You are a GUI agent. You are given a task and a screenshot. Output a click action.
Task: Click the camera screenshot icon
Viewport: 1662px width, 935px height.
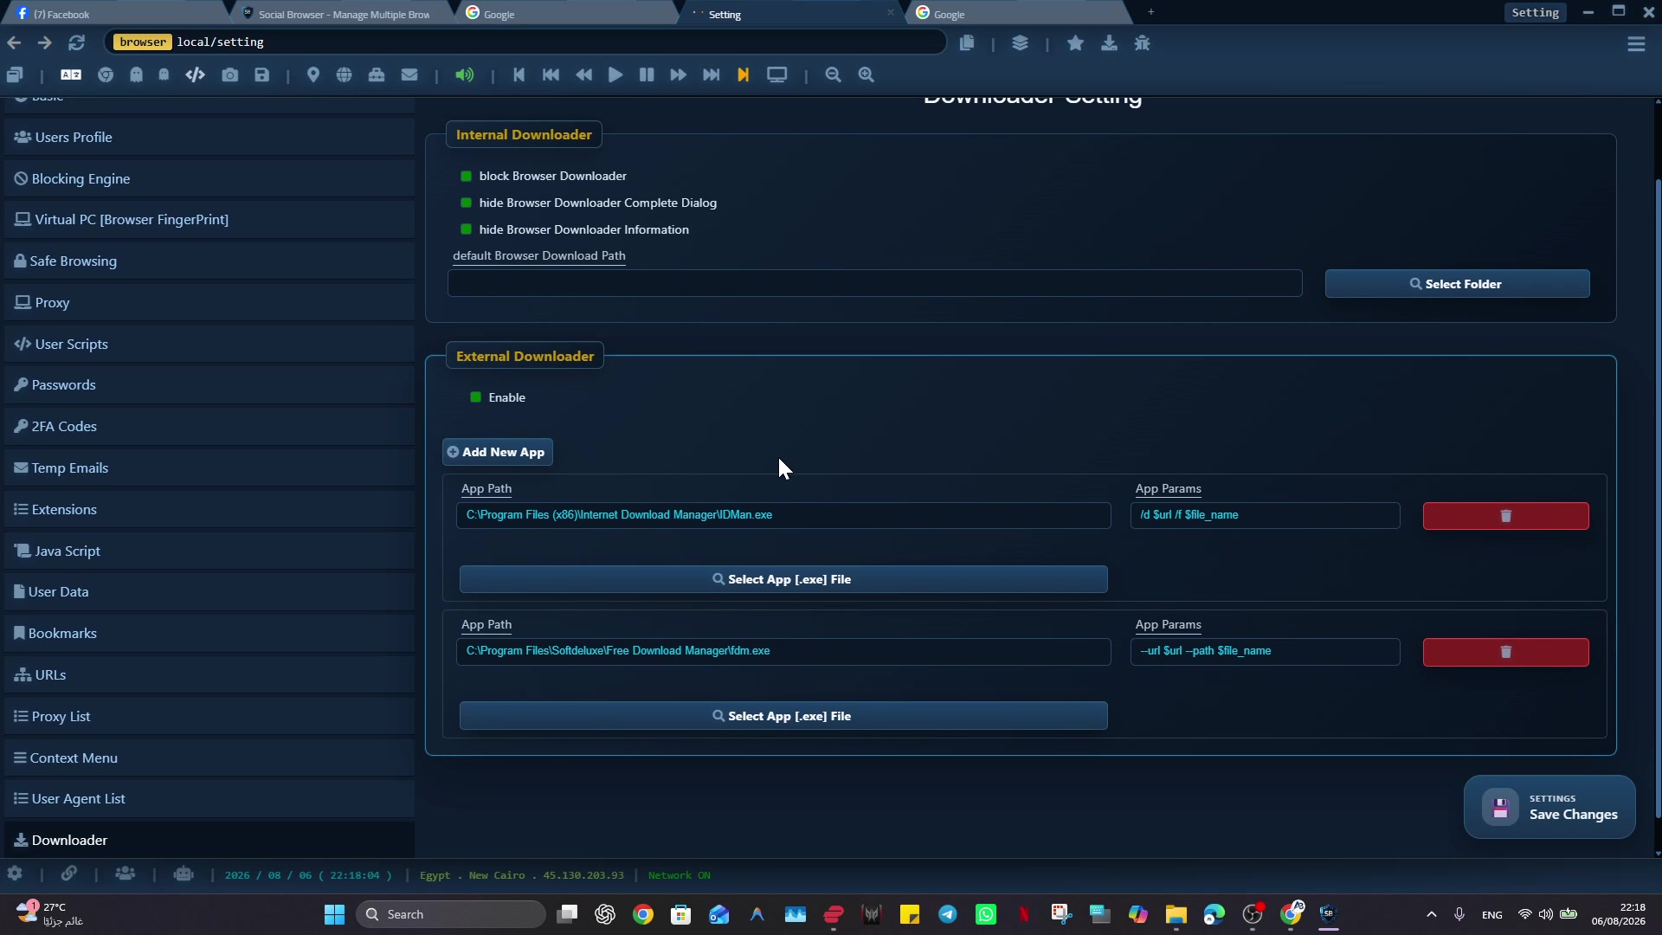click(x=229, y=75)
